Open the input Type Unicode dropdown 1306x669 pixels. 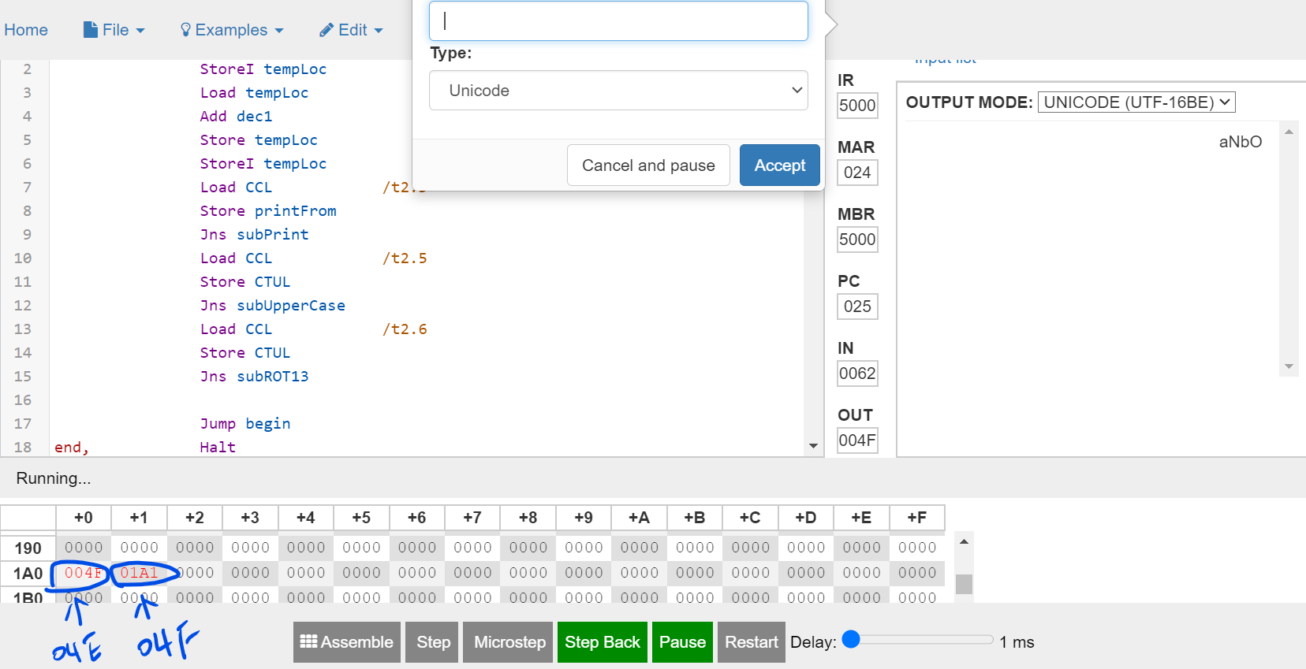click(618, 91)
